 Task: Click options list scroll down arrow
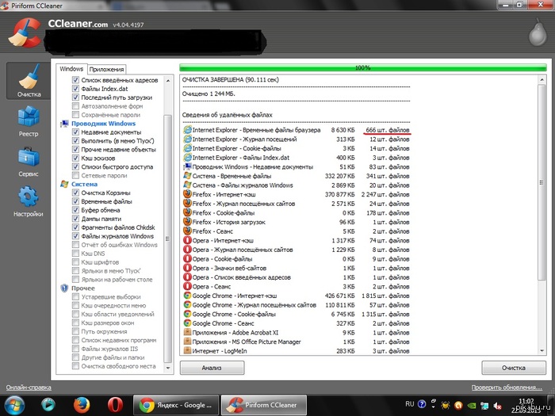coord(168,368)
